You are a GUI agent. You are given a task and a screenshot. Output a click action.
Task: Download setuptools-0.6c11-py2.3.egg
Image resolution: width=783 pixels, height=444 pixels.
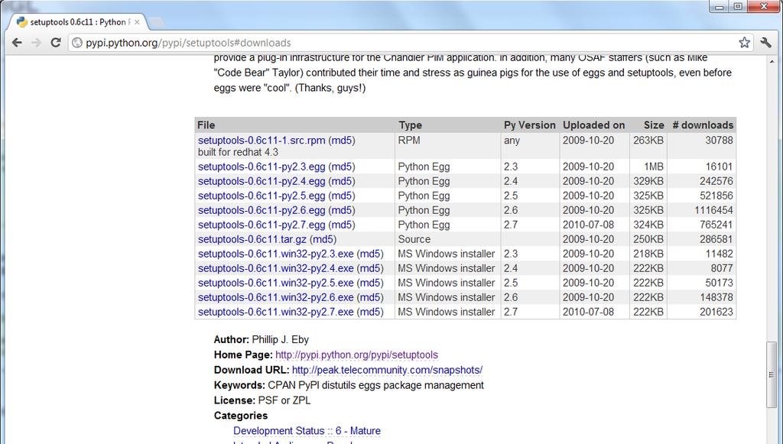(262, 167)
